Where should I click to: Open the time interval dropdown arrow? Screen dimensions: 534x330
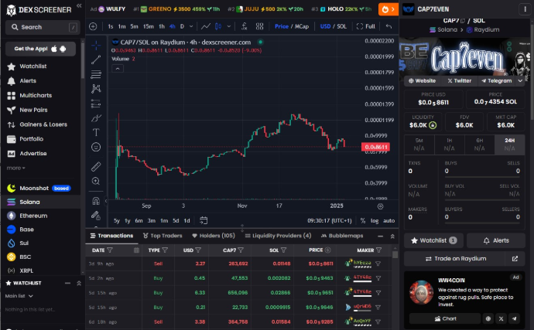191,26
